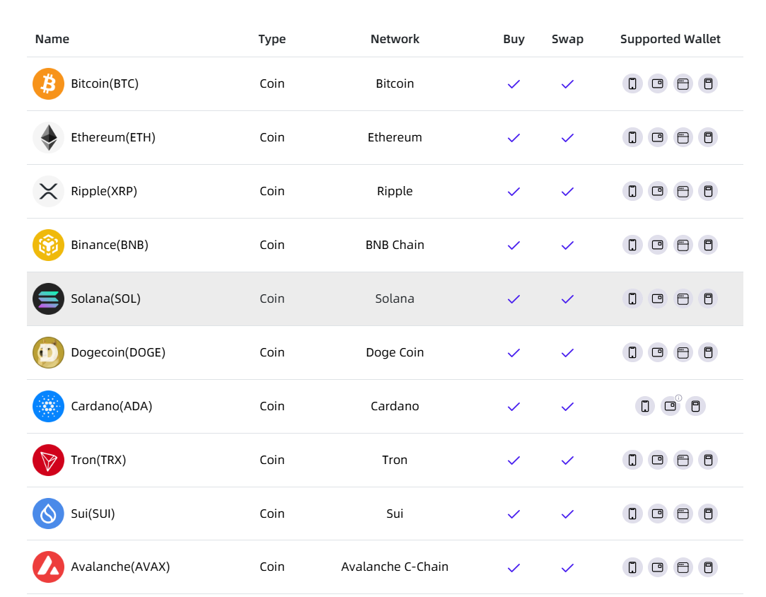Image resolution: width=766 pixels, height=597 pixels.
Task: Click the Buy checkmark in Cardano row
Action: [x=513, y=406]
